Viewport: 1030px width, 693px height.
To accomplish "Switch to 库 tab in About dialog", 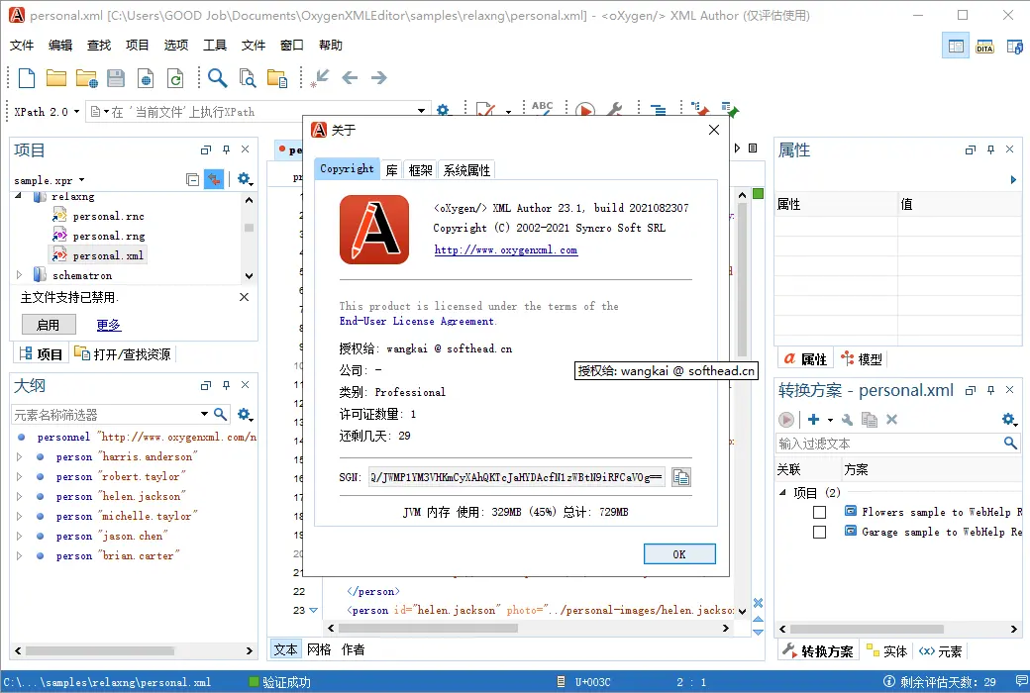I will (391, 170).
